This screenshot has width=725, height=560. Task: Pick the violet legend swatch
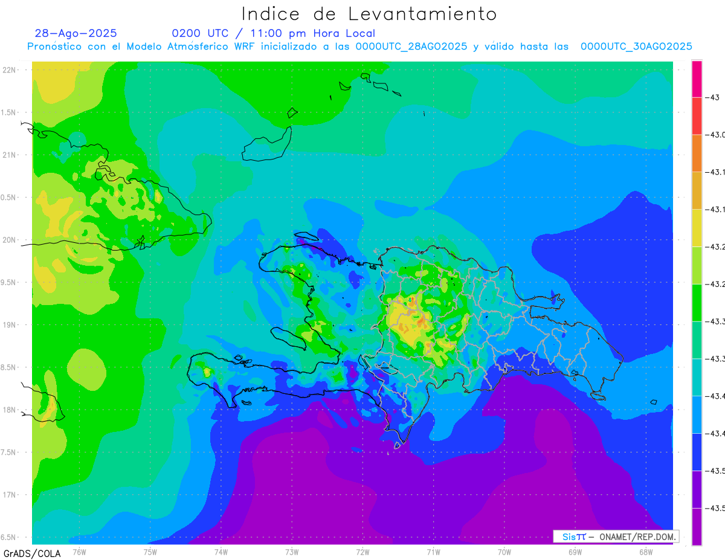[697, 490]
